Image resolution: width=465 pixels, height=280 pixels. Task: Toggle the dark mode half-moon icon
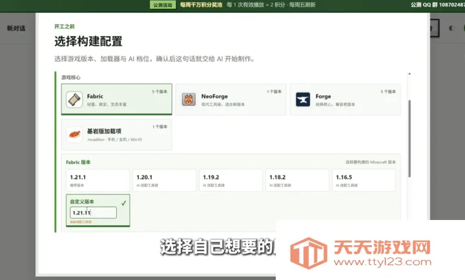click(451, 28)
